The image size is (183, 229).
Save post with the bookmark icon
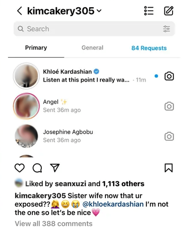(168, 168)
